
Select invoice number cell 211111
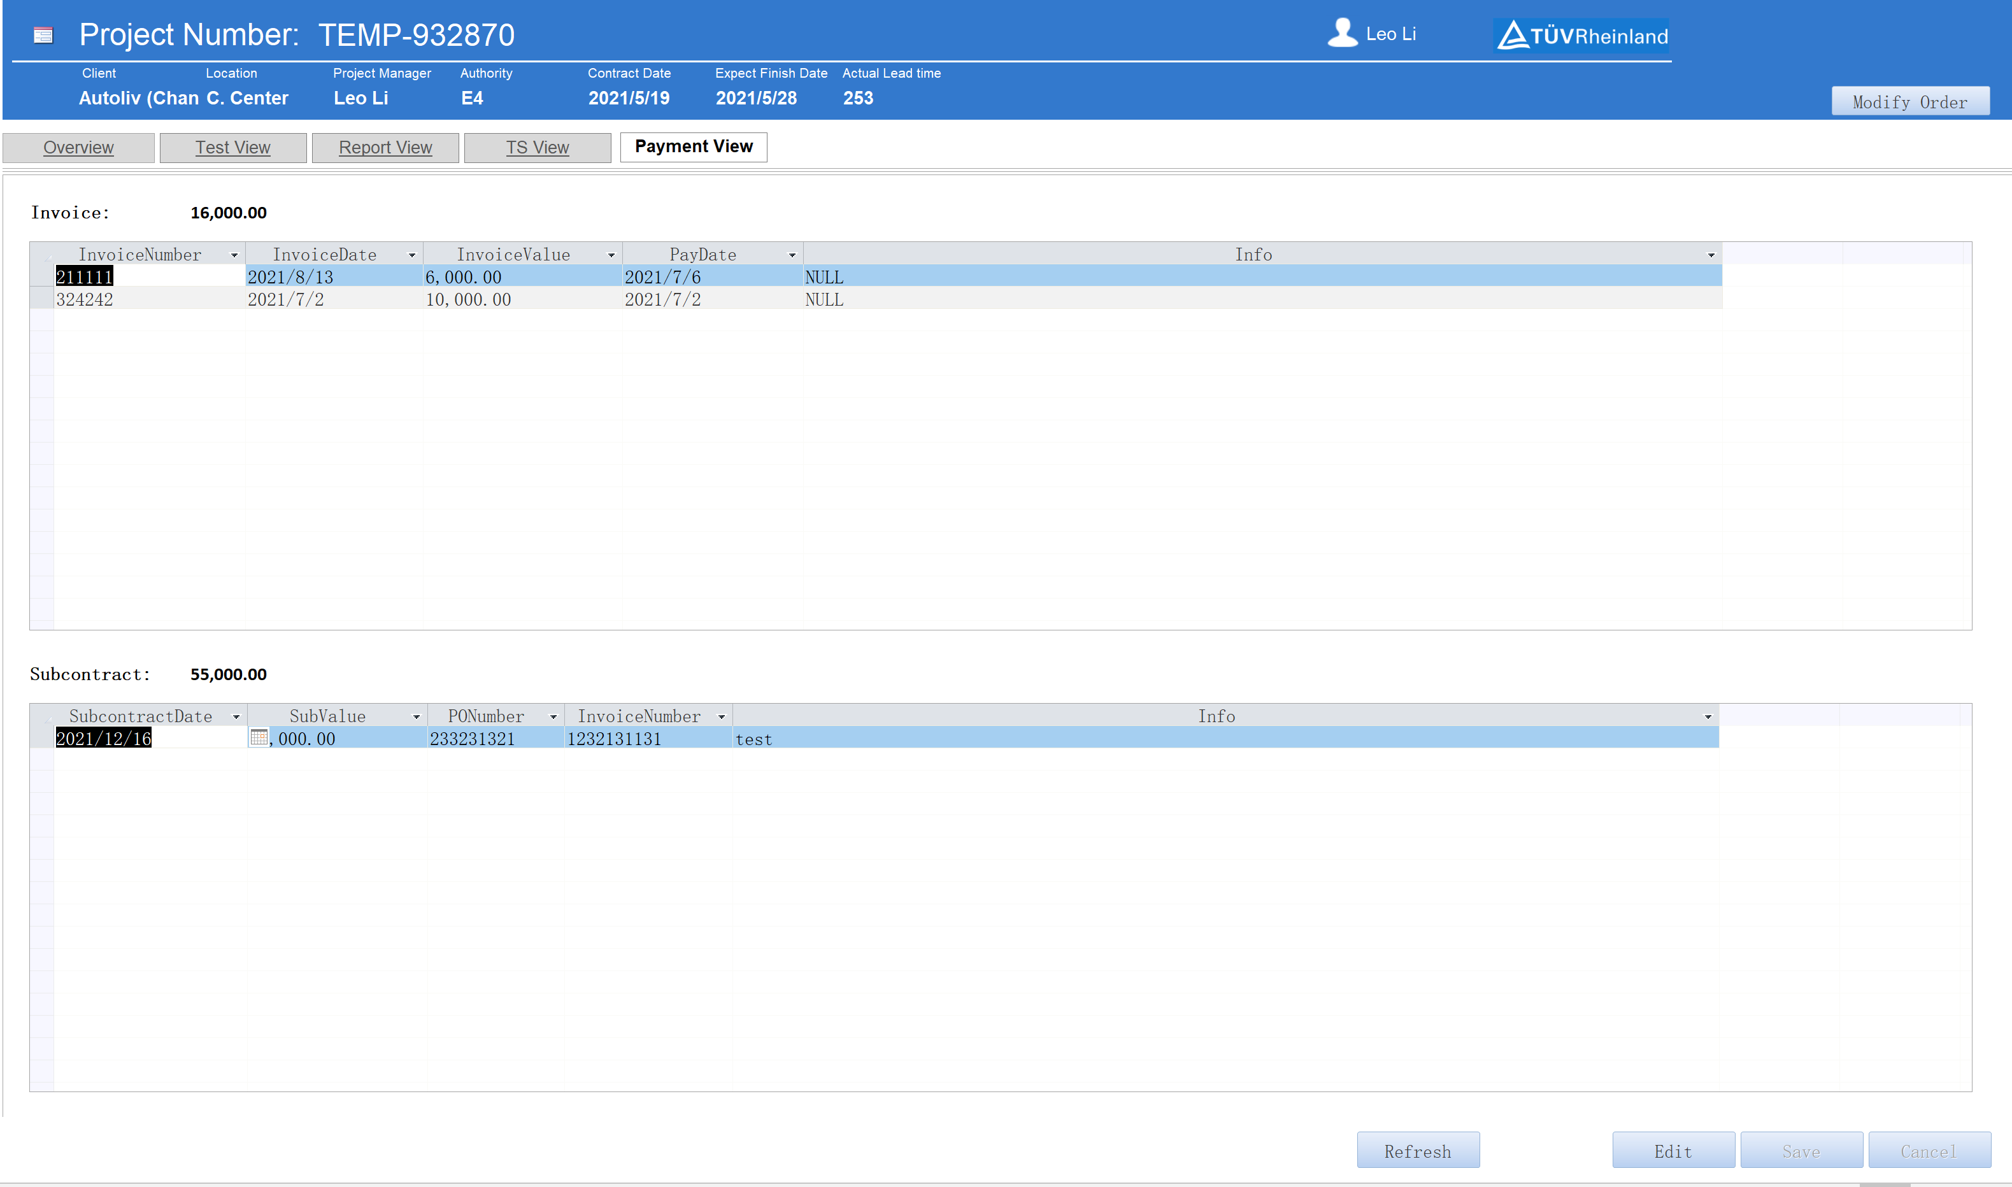click(150, 277)
